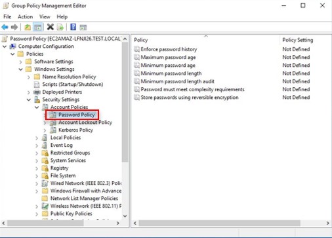Image resolution: width=332 pixels, height=238 pixels.
Task: Select the Registry tree item
Action: coord(59,168)
